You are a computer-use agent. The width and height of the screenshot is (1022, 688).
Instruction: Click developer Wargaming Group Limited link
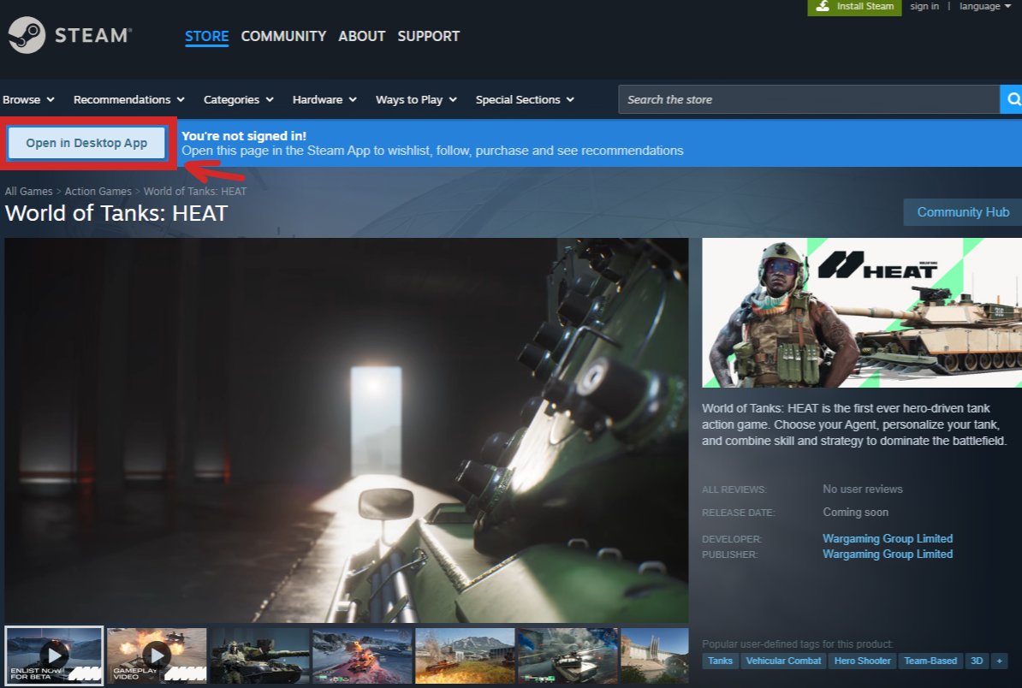click(x=888, y=538)
